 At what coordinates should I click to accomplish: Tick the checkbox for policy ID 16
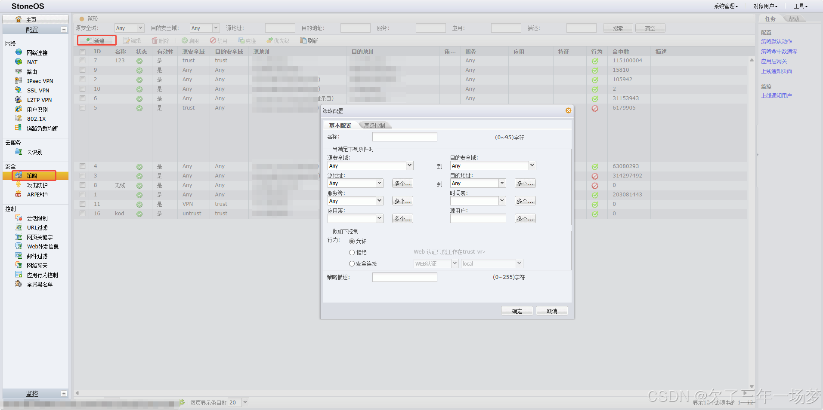[x=82, y=214]
